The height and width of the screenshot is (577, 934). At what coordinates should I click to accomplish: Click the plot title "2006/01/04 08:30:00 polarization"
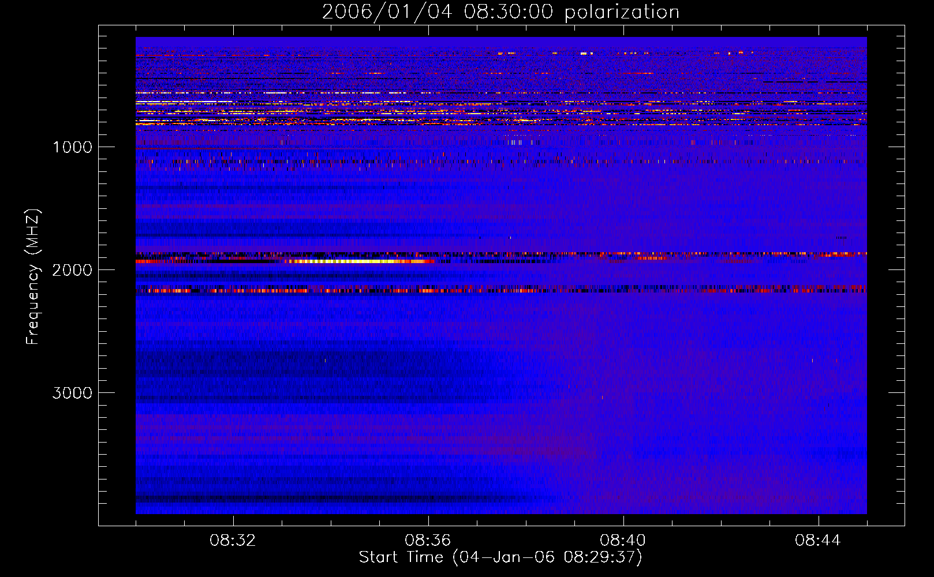point(500,12)
